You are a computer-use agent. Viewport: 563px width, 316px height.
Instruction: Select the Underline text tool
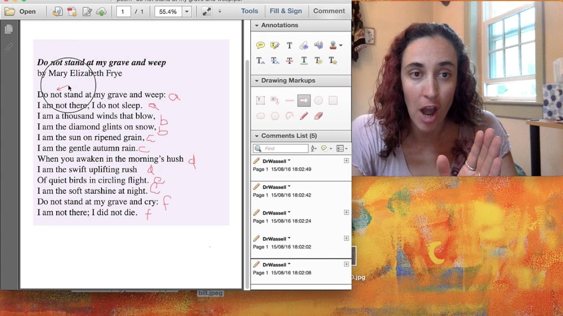tap(304, 61)
